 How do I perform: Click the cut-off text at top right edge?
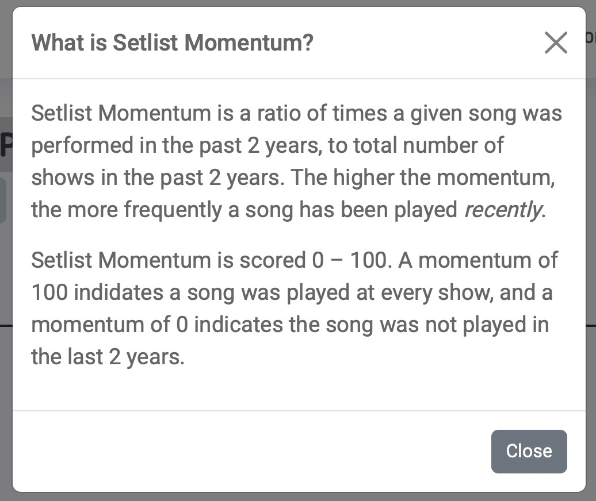[590, 38]
